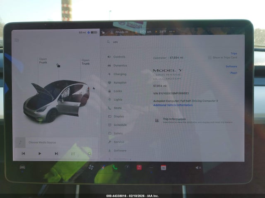The image size is (265, 198).
Task: Open the climate fan icon in the dock
Action: tap(91, 167)
